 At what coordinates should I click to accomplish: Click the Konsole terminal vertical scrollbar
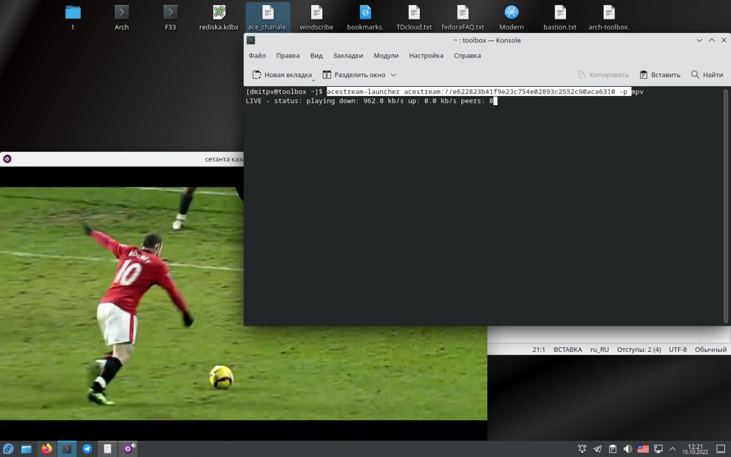726,206
